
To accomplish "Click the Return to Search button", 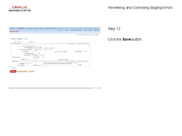I will pos(22,71).
